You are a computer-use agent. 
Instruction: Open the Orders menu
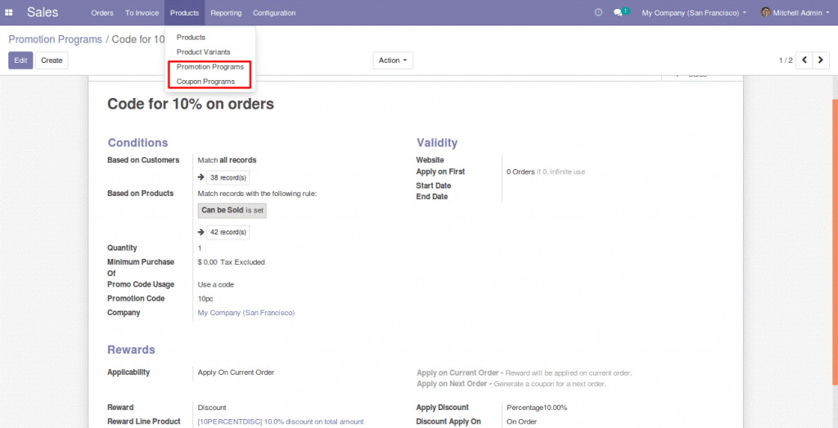tap(102, 13)
